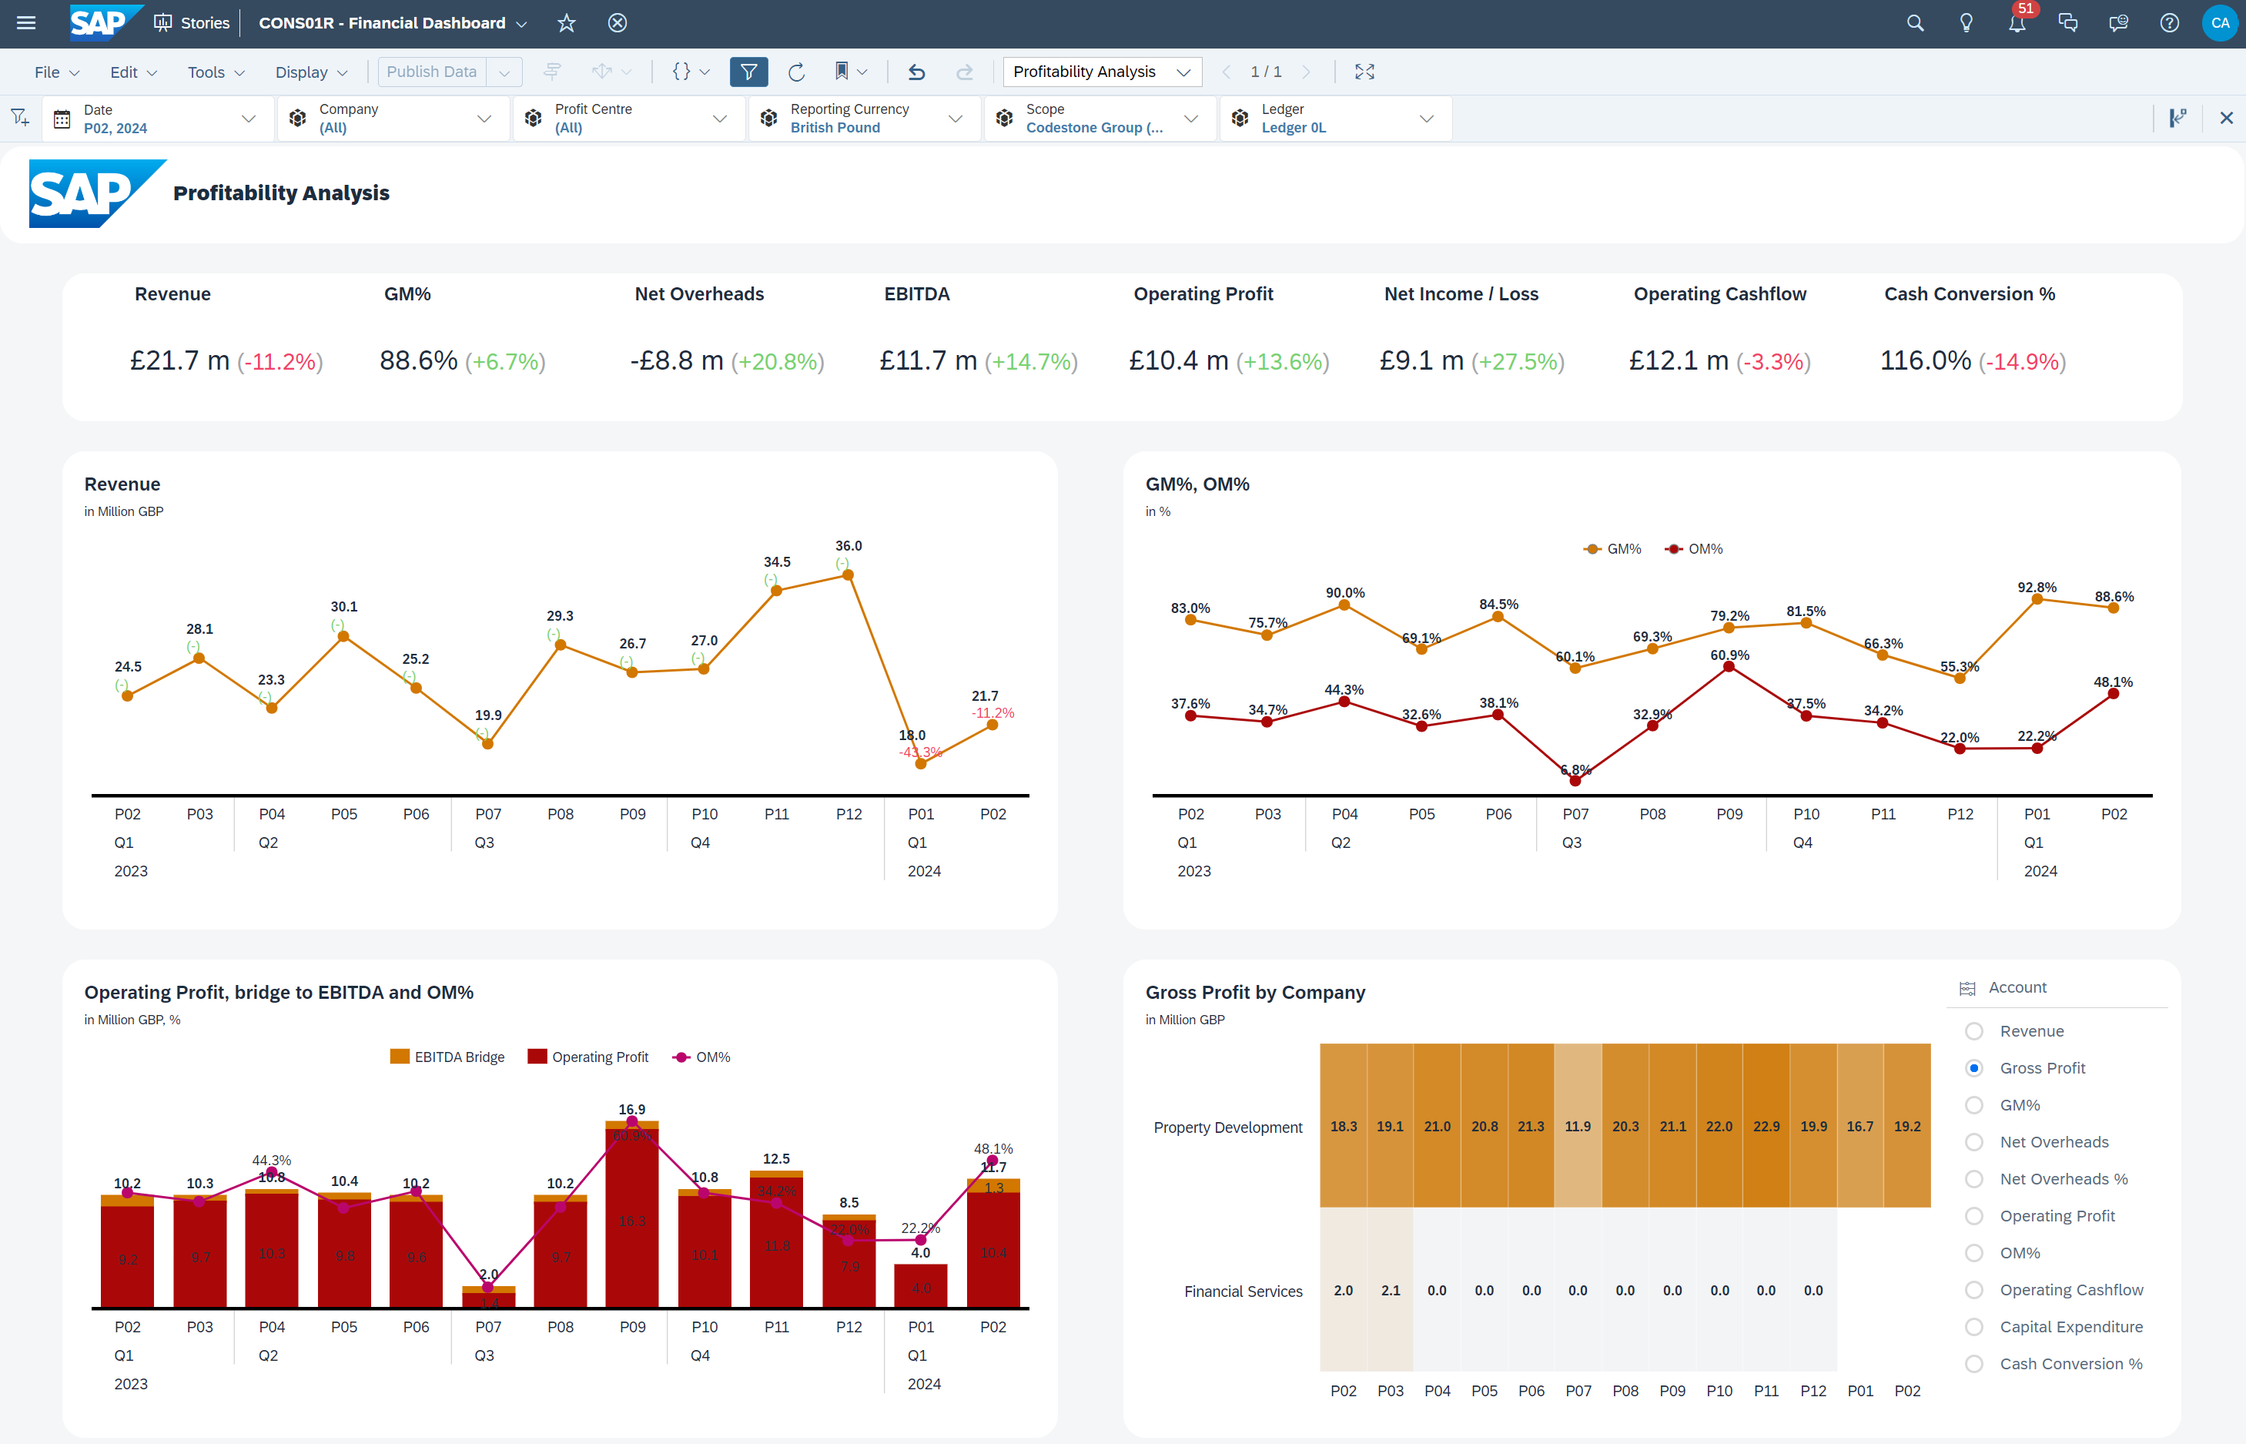Mark story as favorite with star icon
Screen dimensions: 2246x1444
click(566, 22)
